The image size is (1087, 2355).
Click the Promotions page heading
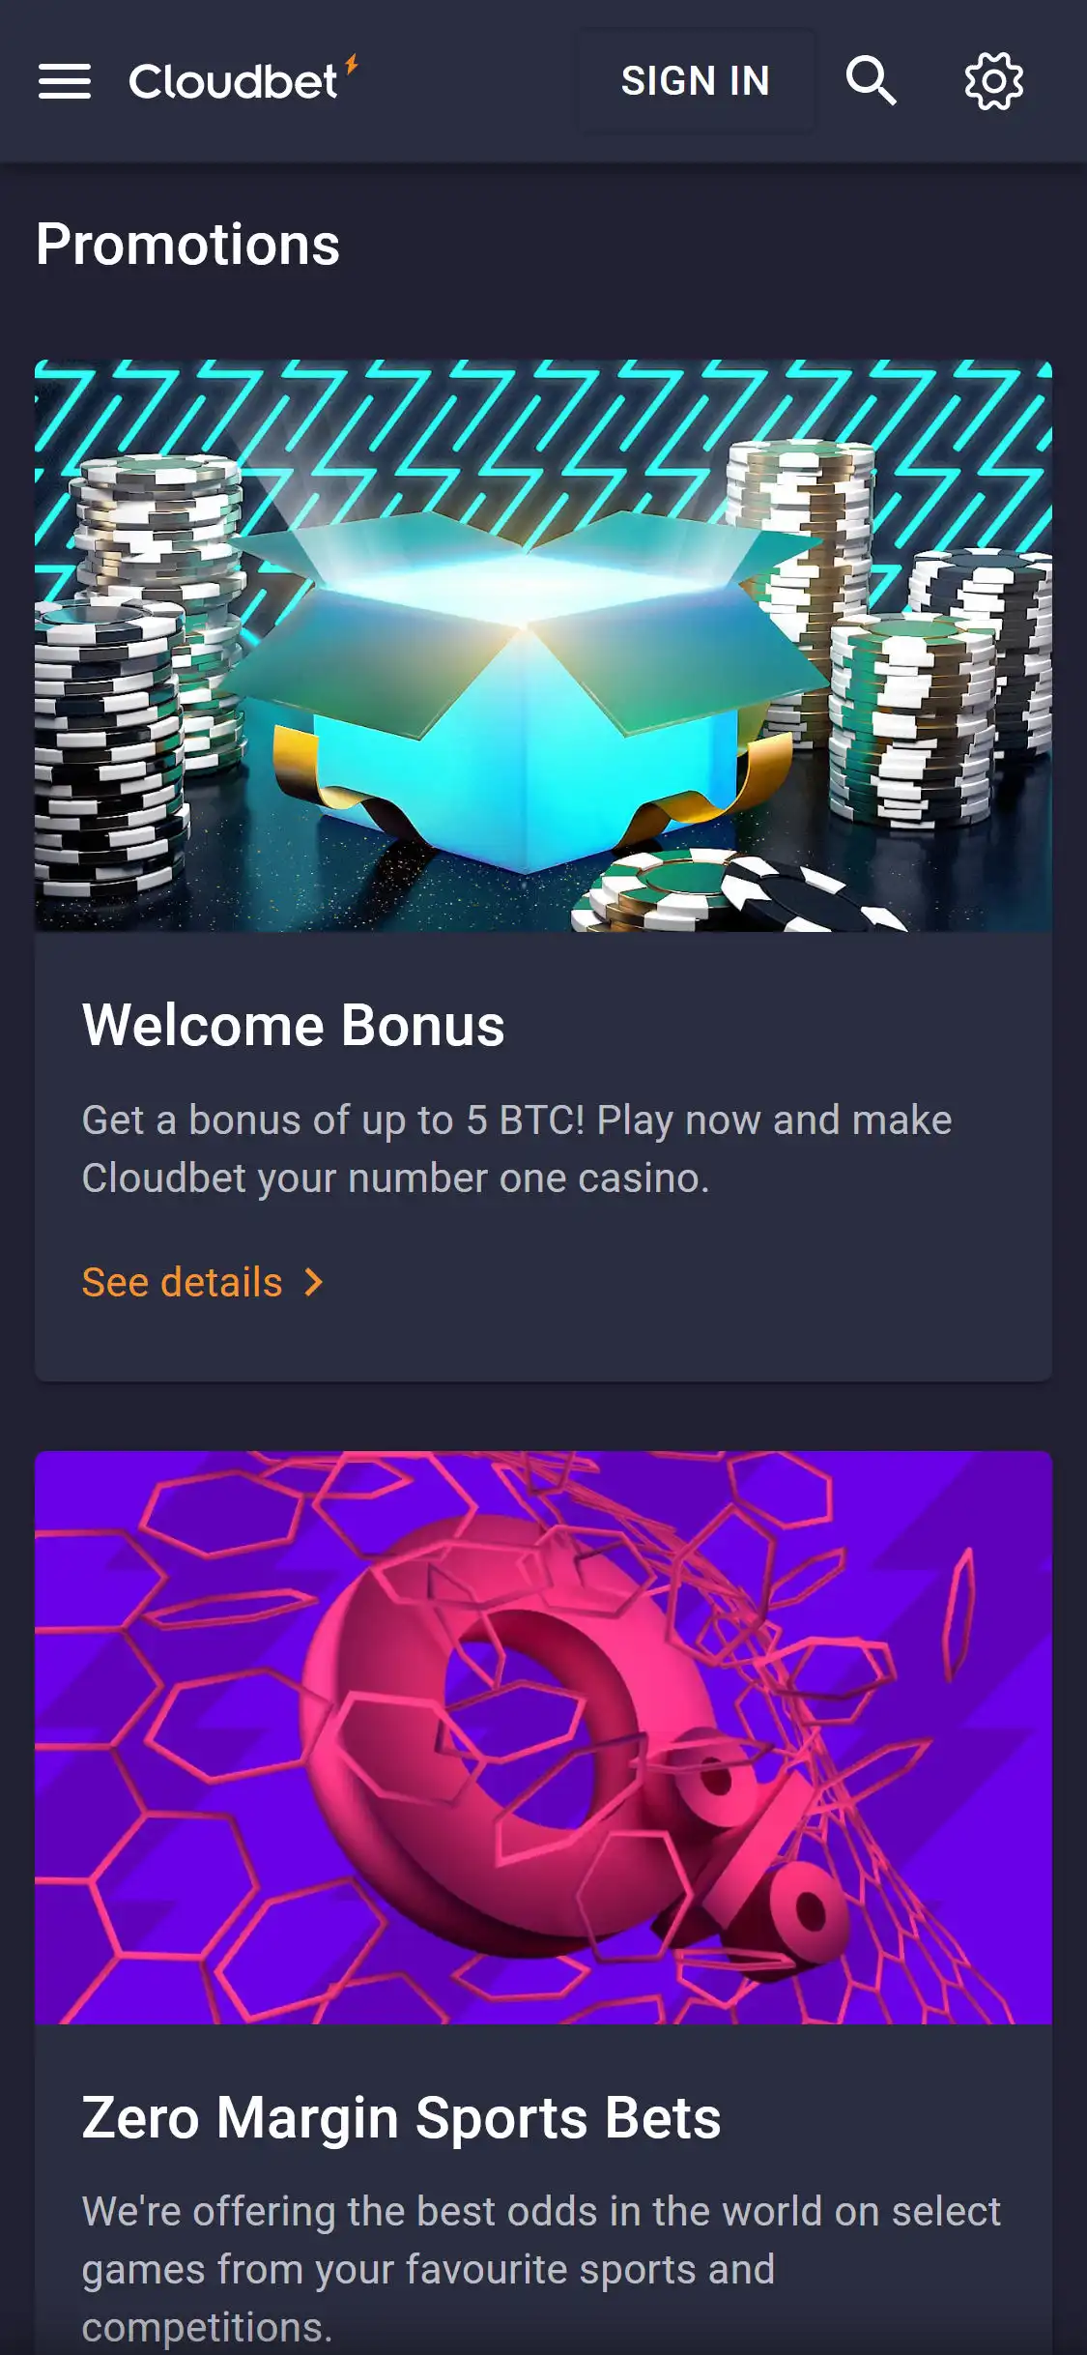point(187,244)
